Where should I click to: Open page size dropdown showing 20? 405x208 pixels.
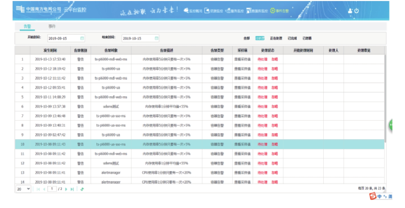23,189
